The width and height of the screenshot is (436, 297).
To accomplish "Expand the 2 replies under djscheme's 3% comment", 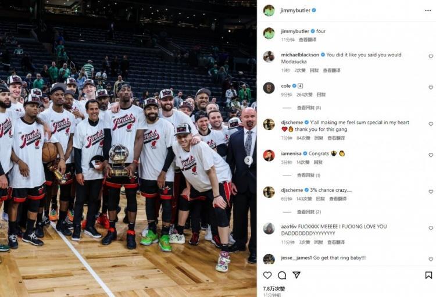I will click(309, 212).
